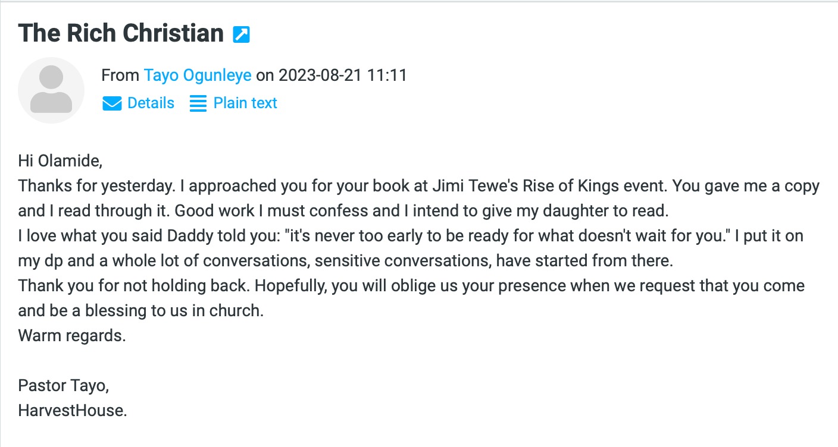Click the lines icon beside Plain text
The image size is (838, 447).
(x=198, y=103)
